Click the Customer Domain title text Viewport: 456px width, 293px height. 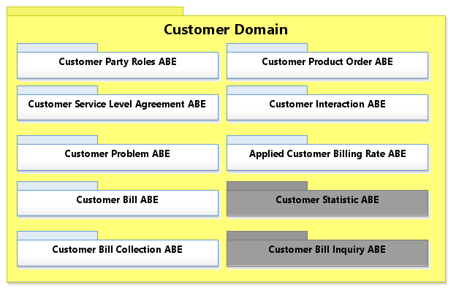(226, 30)
